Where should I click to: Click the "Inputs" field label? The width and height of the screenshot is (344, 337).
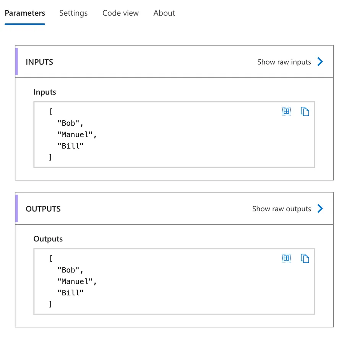pos(45,92)
